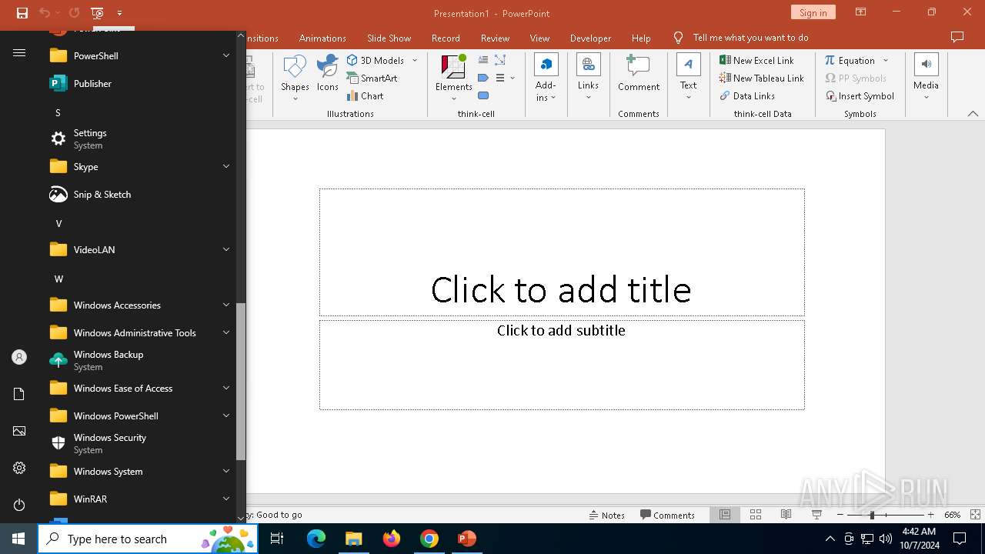Click the 66% zoom level

coord(952,515)
